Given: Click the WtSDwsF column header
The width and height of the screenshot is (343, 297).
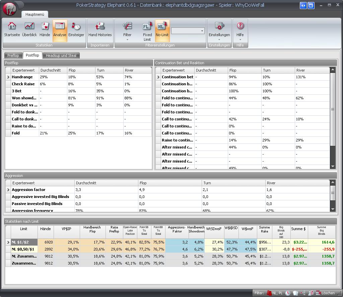Looking at the screenshot, I should click(214, 232).
